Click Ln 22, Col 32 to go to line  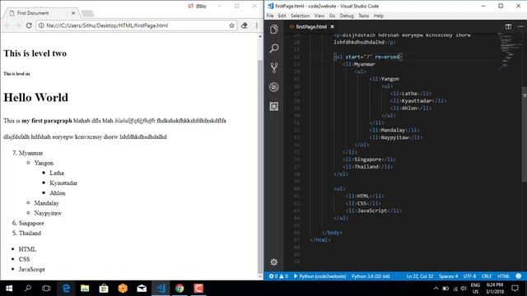click(x=420, y=276)
